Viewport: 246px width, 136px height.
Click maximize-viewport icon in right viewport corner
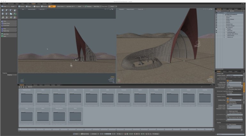210,9
